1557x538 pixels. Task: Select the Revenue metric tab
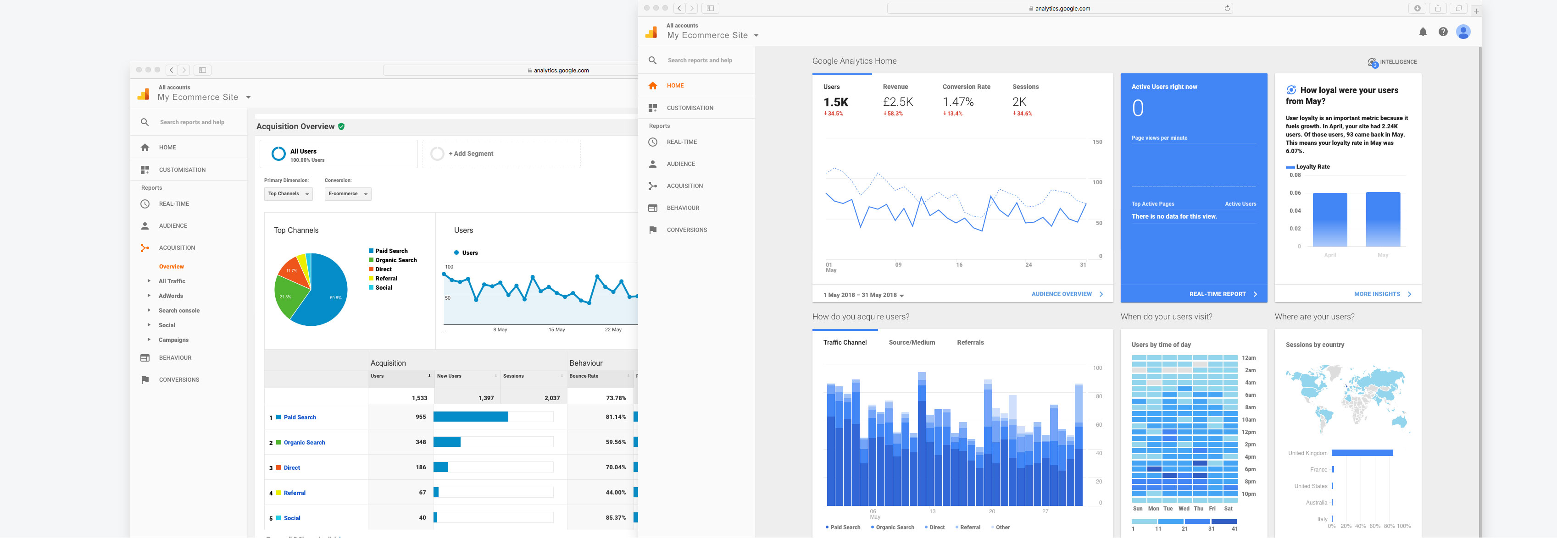coord(898,100)
